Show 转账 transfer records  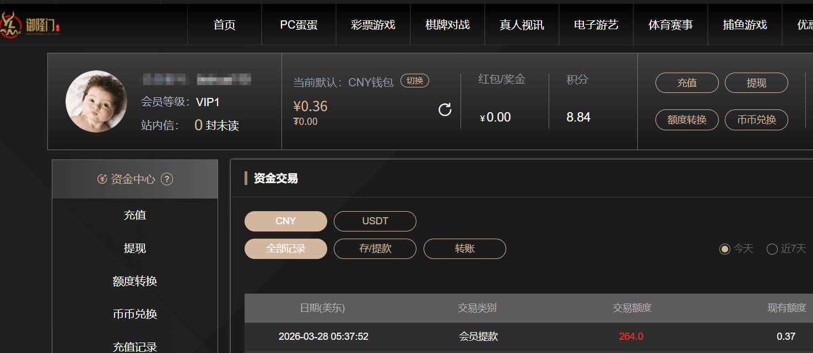(465, 249)
